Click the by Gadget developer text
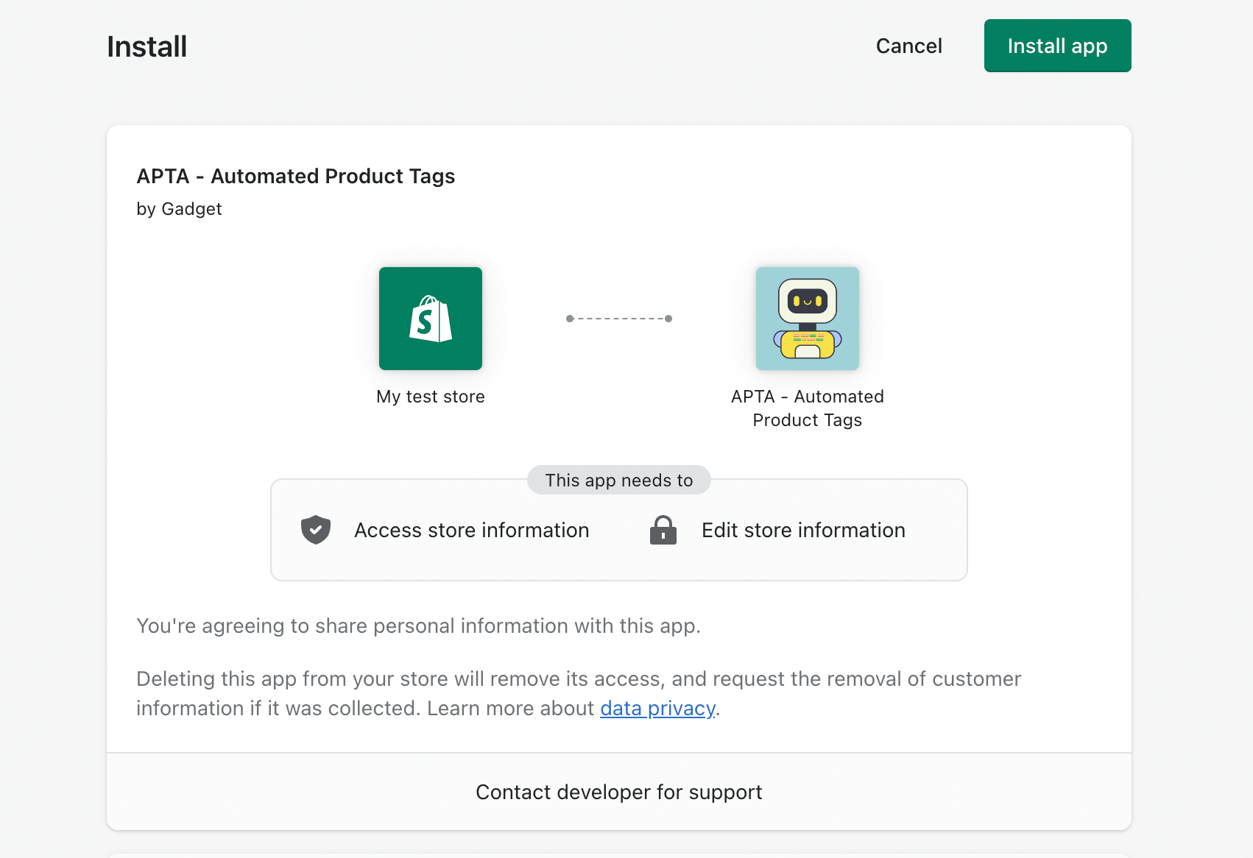The width and height of the screenshot is (1253, 858). pos(179,209)
